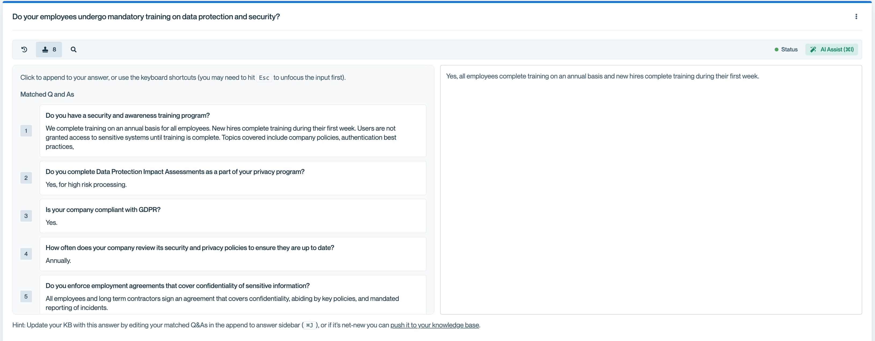Follow the push it to your knowledge base link
875x341 pixels.
pos(435,325)
